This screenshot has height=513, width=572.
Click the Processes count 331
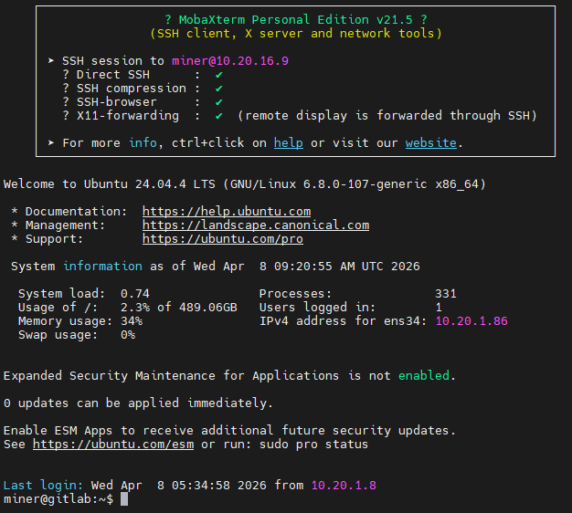[x=446, y=294]
